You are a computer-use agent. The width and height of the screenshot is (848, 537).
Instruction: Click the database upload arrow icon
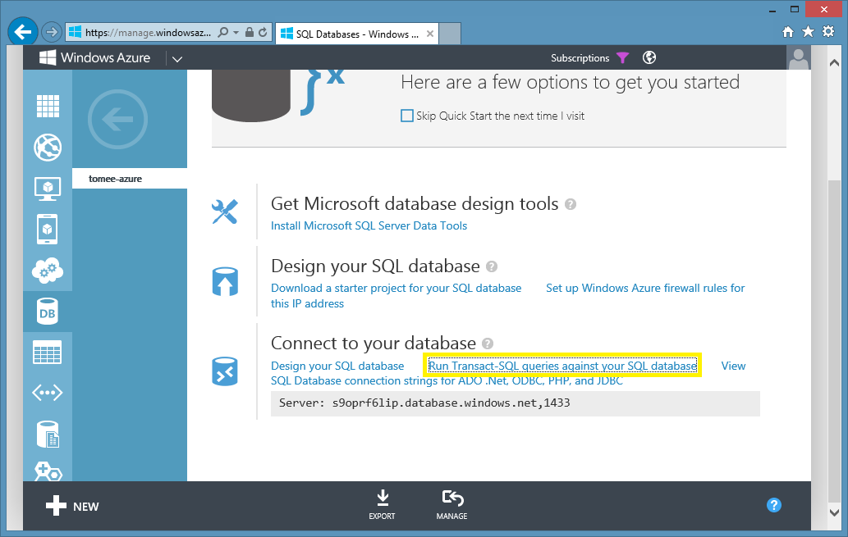pos(225,281)
